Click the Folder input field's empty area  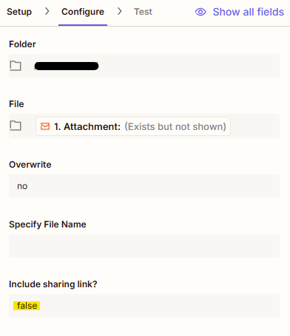click(189, 66)
